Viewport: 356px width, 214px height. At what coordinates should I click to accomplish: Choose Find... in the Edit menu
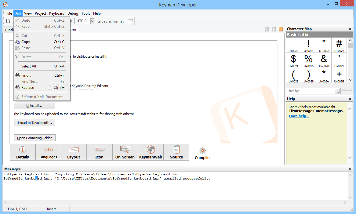pyautogui.click(x=42, y=75)
